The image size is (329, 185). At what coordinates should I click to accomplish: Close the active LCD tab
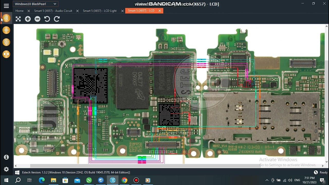tap(160, 11)
